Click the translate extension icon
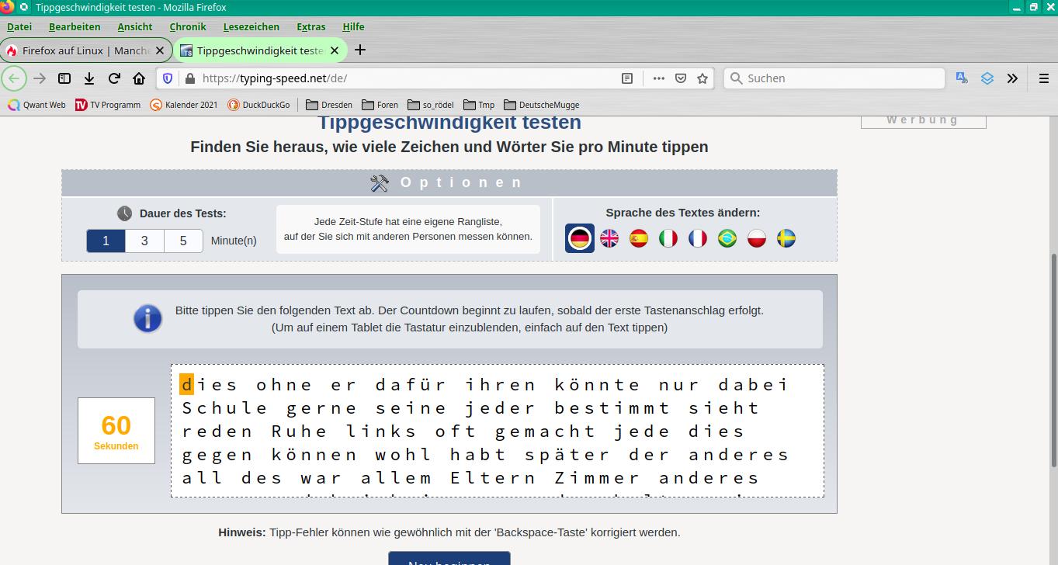The width and height of the screenshot is (1058, 565). pyautogui.click(x=962, y=78)
